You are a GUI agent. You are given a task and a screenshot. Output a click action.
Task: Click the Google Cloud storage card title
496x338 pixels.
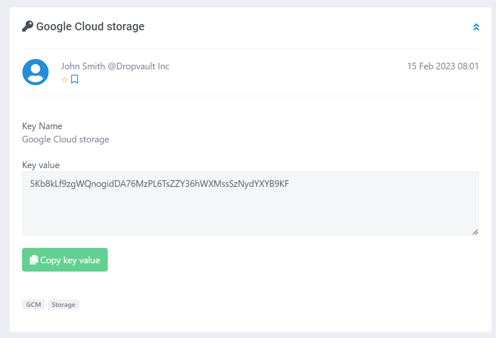coord(90,27)
